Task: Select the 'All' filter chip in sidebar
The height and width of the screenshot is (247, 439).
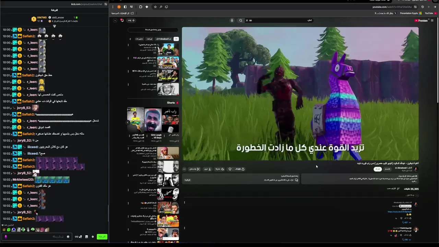Action: [176, 39]
